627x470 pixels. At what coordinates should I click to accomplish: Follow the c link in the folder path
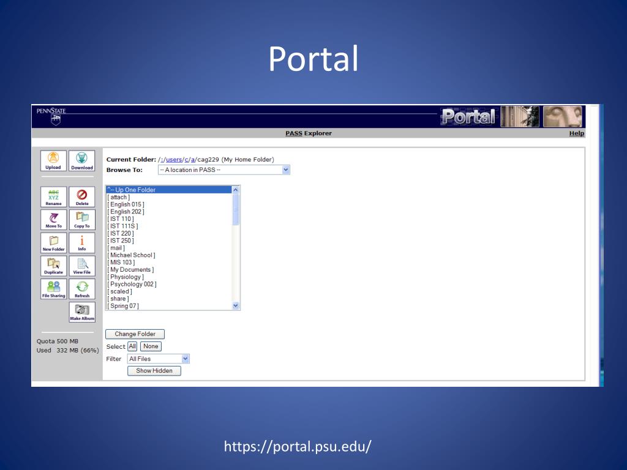pyautogui.click(x=186, y=160)
